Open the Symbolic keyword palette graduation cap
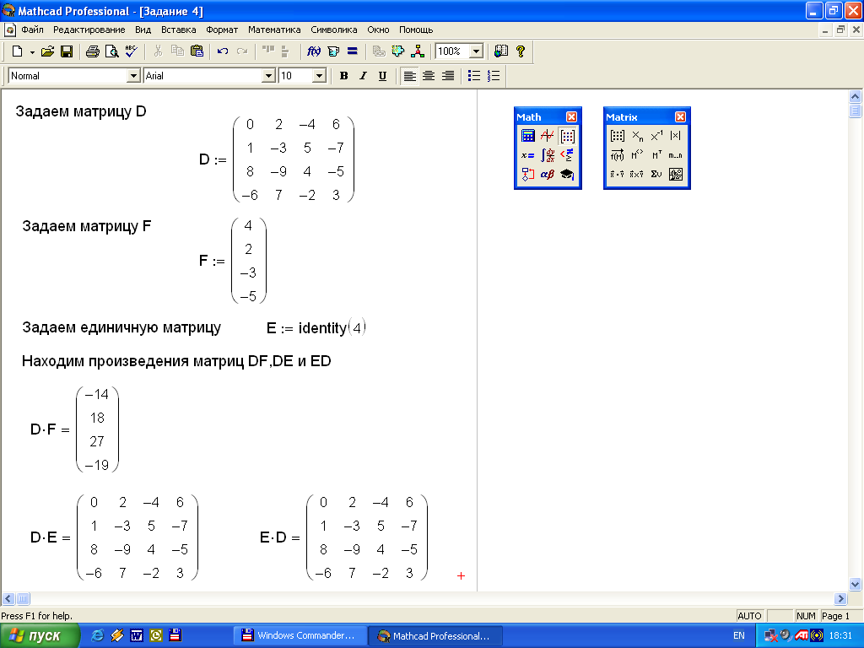 click(567, 175)
